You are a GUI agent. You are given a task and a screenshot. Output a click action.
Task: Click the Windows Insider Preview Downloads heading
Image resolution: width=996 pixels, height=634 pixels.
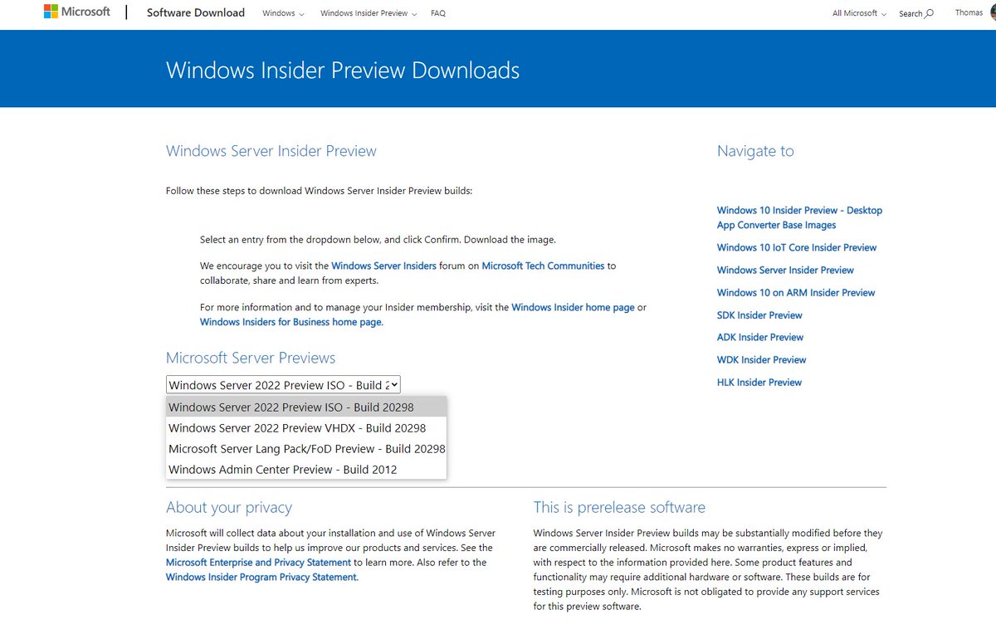tap(343, 70)
